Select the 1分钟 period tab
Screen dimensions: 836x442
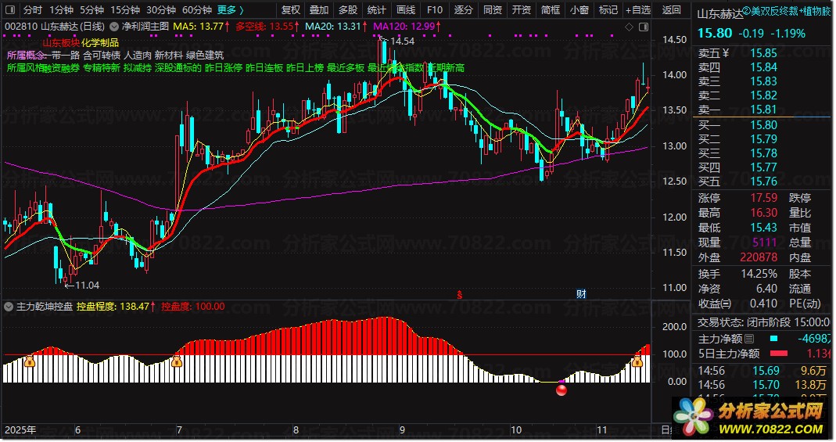tap(61, 9)
